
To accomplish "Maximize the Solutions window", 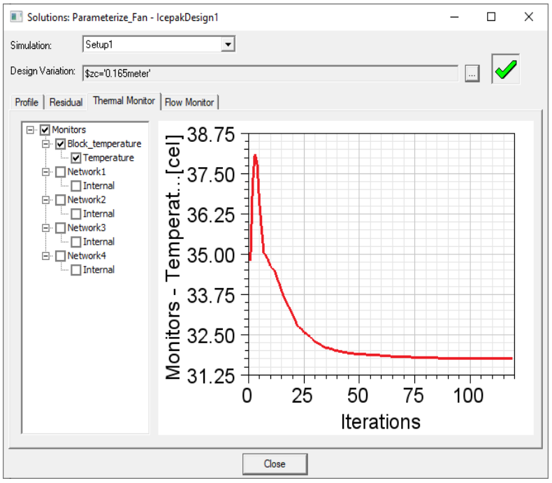I will pos(491,17).
